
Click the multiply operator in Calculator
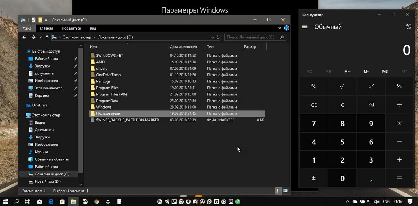click(400, 123)
